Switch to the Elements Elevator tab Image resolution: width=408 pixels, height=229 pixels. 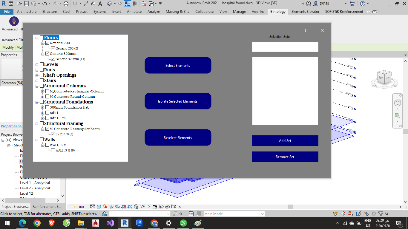coord(305,12)
